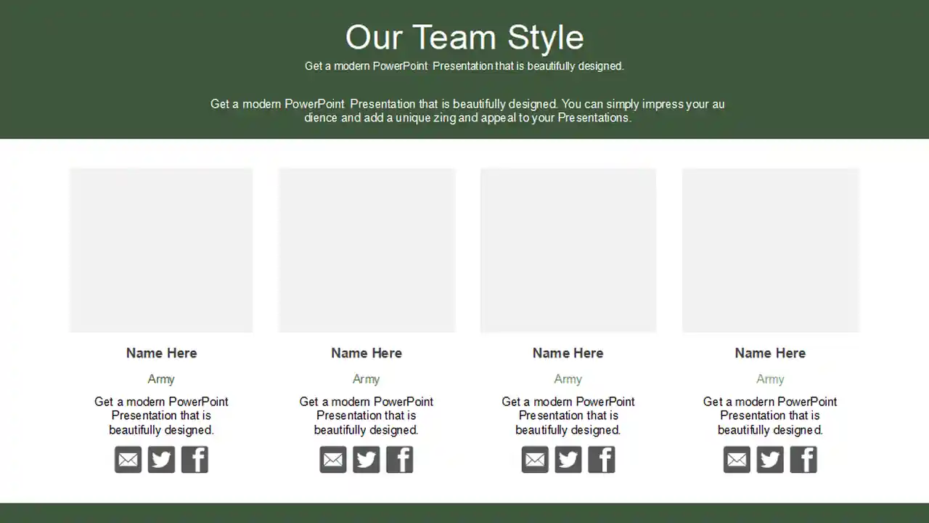929x523 pixels.
Task: Select the fourth team member's Facebook icon
Action: click(803, 460)
